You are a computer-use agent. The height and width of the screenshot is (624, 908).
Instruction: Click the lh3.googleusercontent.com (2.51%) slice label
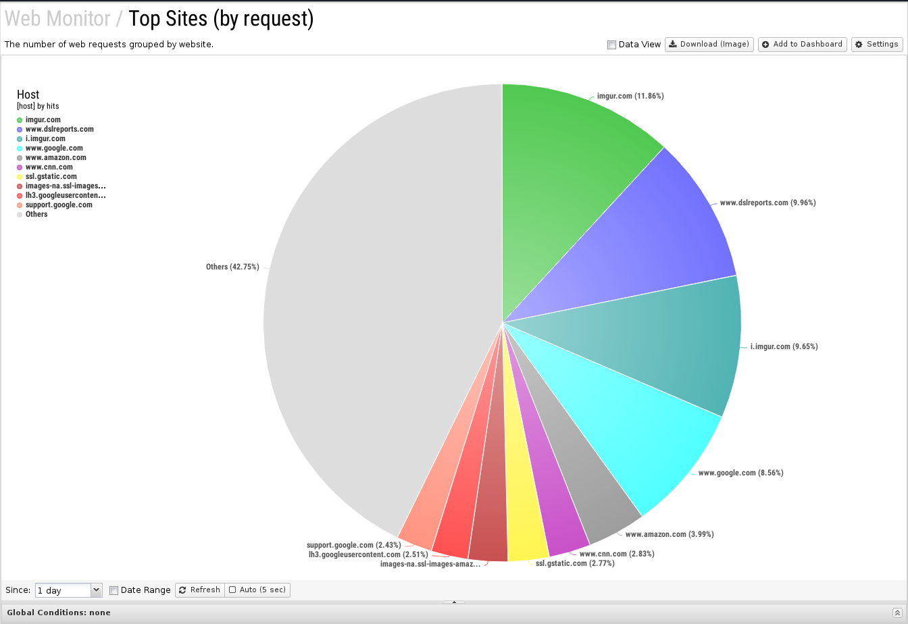(368, 554)
